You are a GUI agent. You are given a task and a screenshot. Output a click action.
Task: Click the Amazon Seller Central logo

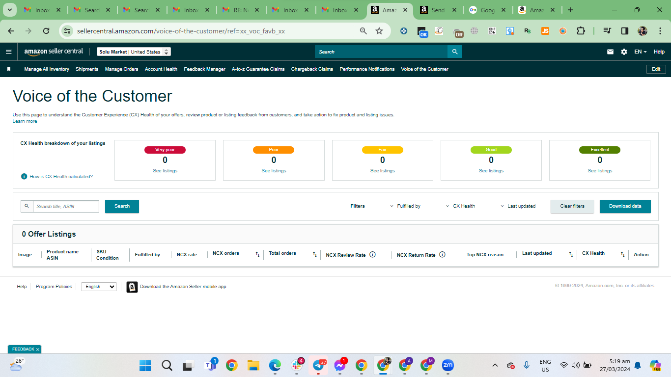pyautogui.click(x=54, y=52)
